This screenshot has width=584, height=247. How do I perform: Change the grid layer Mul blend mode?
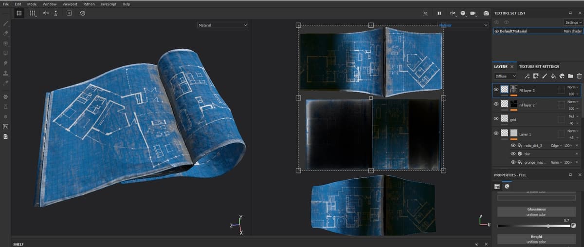[x=573, y=116]
